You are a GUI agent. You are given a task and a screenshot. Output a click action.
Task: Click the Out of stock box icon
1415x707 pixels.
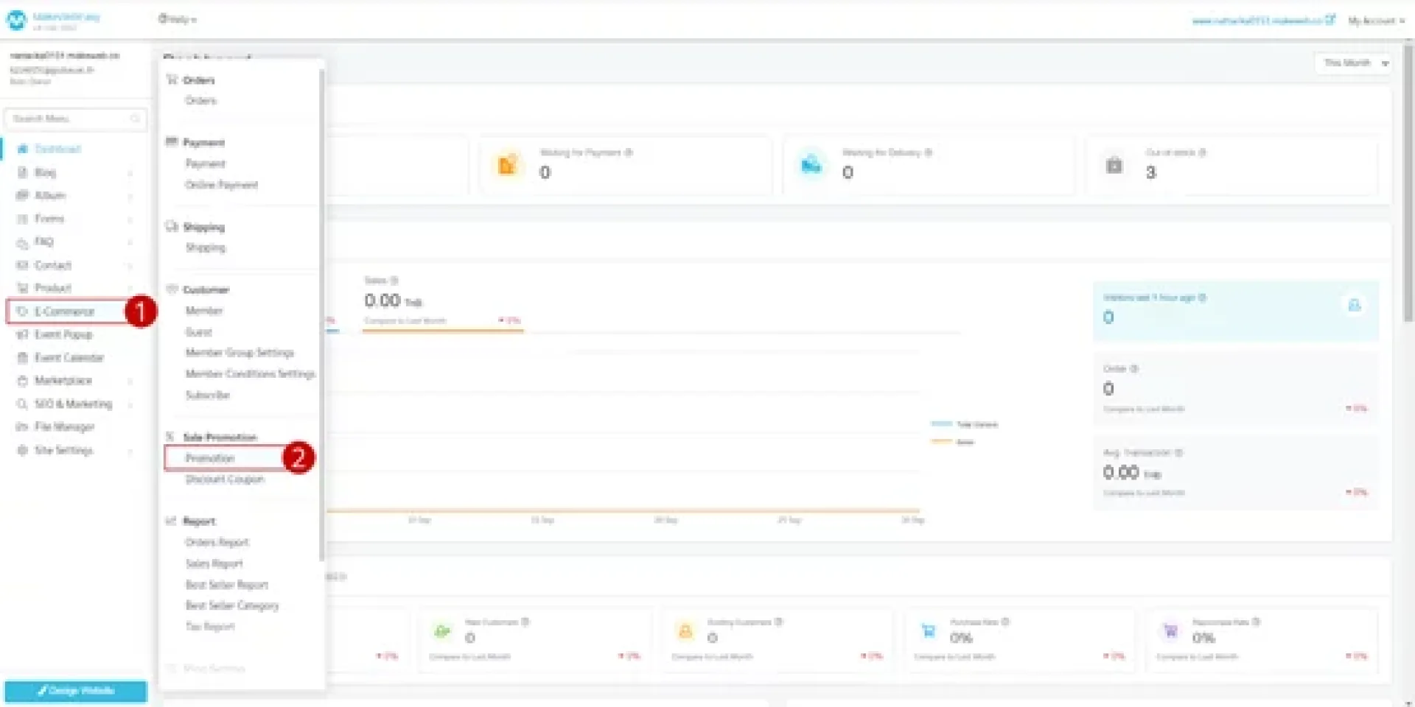click(1114, 165)
